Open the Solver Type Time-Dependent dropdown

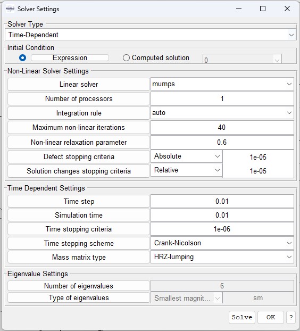(151, 35)
